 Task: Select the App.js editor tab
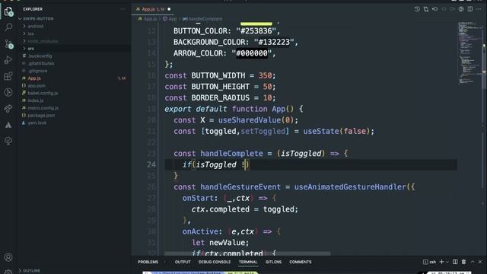[153, 9]
